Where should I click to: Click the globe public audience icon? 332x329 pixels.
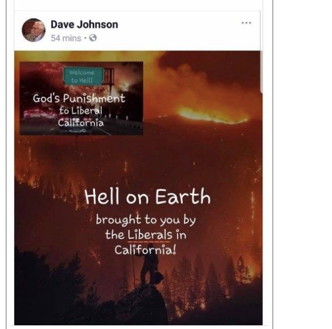pyautogui.click(x=93, y=38)
